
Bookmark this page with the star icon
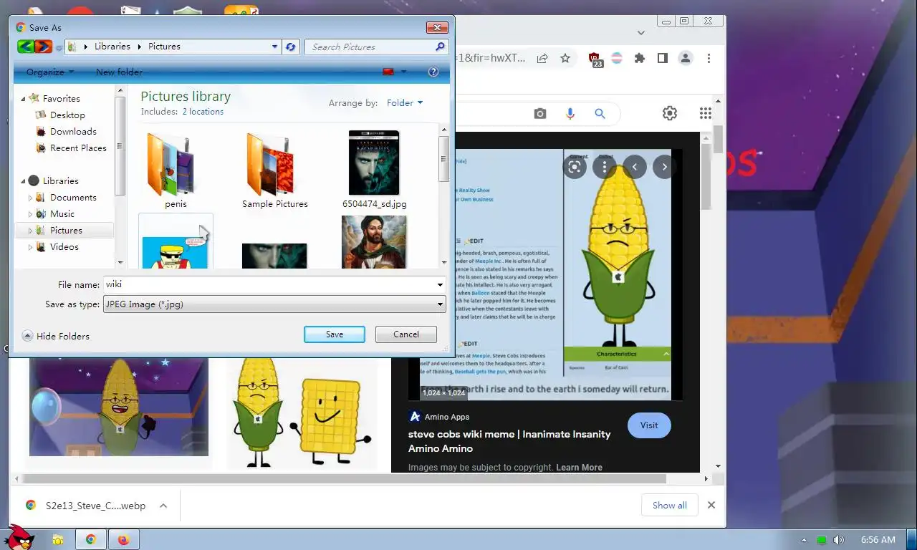pos(565,58)
